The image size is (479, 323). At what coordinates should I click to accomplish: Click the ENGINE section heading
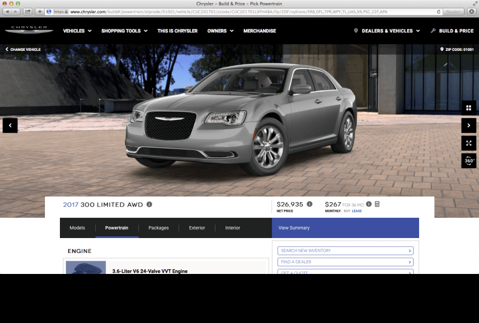pyautogui.click(x=80, y=251)
